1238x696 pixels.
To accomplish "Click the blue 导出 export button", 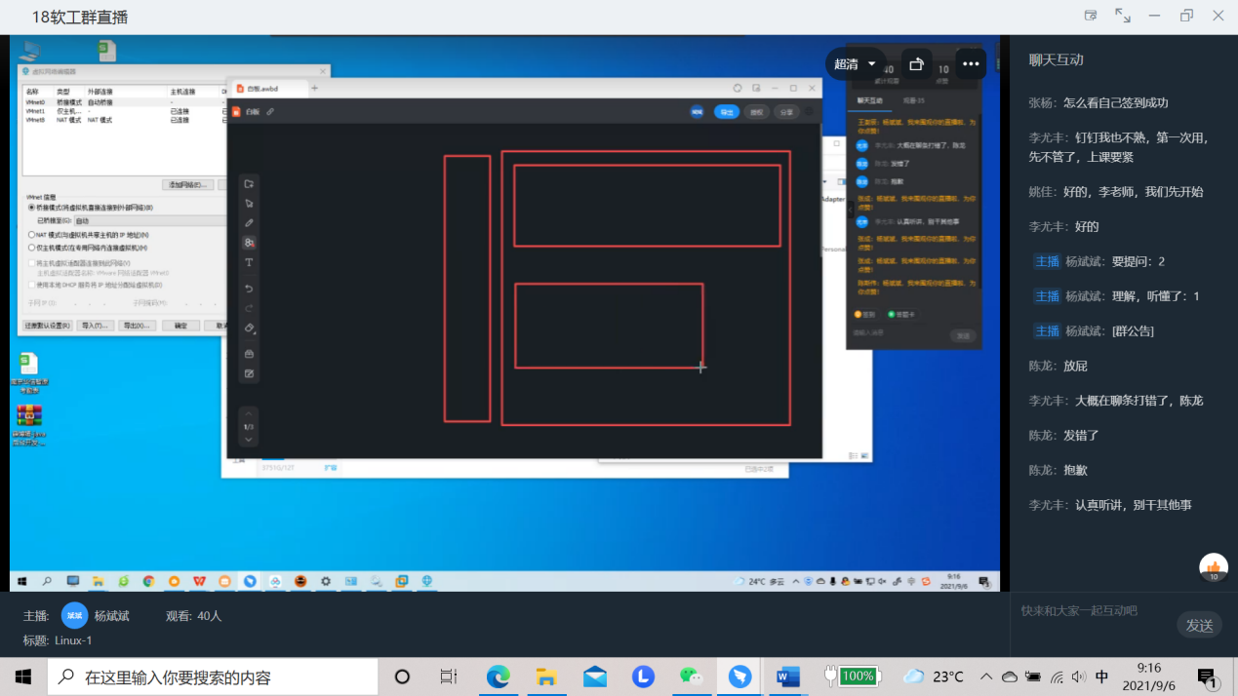I will 726,112.
